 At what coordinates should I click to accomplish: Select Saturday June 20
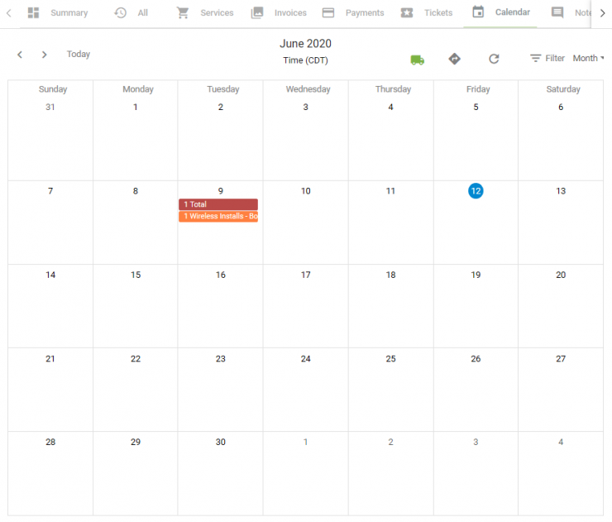click(x=561, y=275)
